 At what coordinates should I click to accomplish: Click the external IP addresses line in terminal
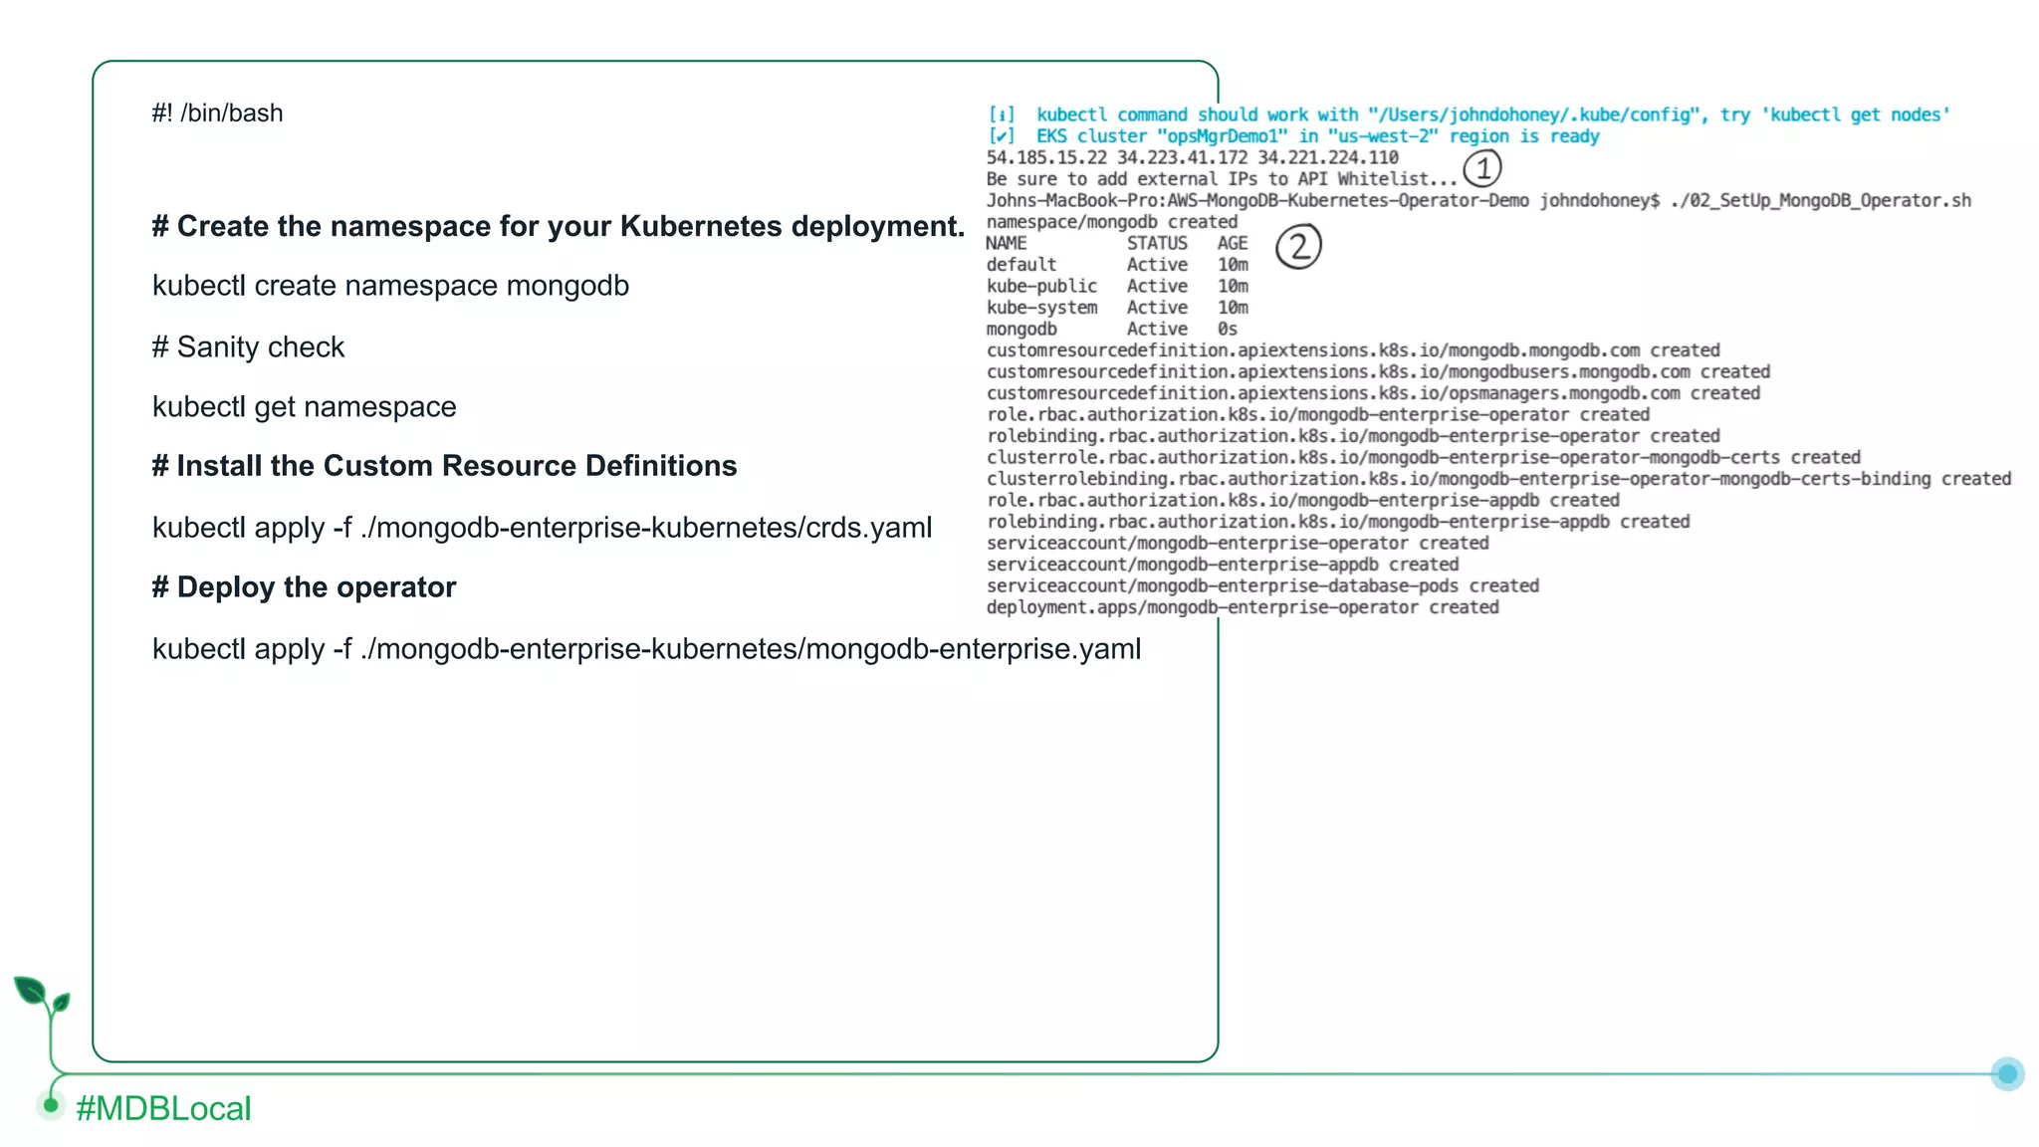tap(1192, 157)
